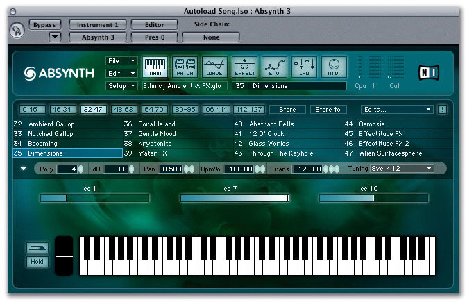Select preset 39 Water FX
The height and width of the screenshot is (302, 467).
(178, 153)
